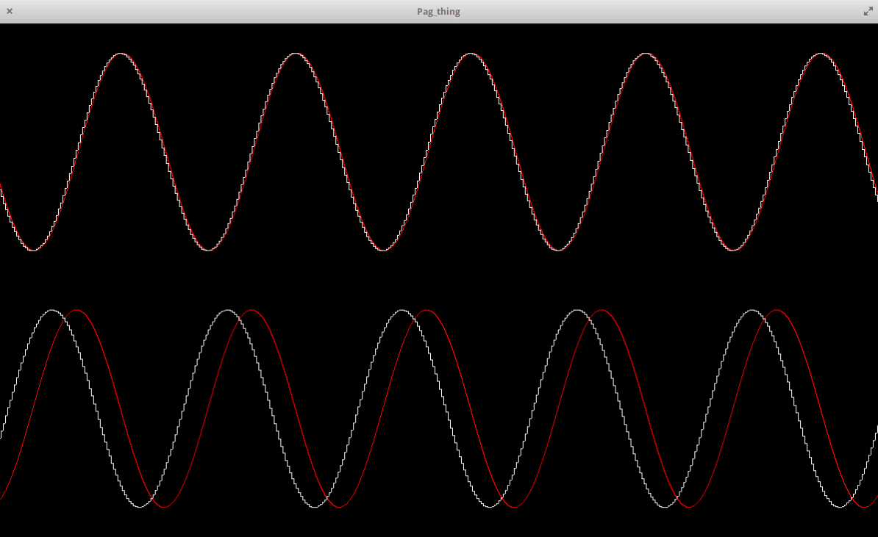Click the Pag_thing title text
The height and width of the screenshot is (537, 878).
(438, 11)
